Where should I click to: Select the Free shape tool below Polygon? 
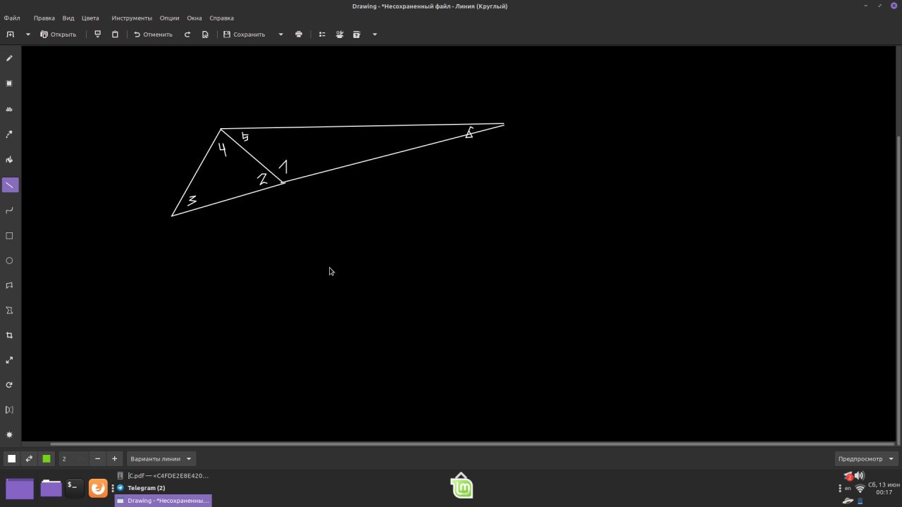[x=10, y=310]
